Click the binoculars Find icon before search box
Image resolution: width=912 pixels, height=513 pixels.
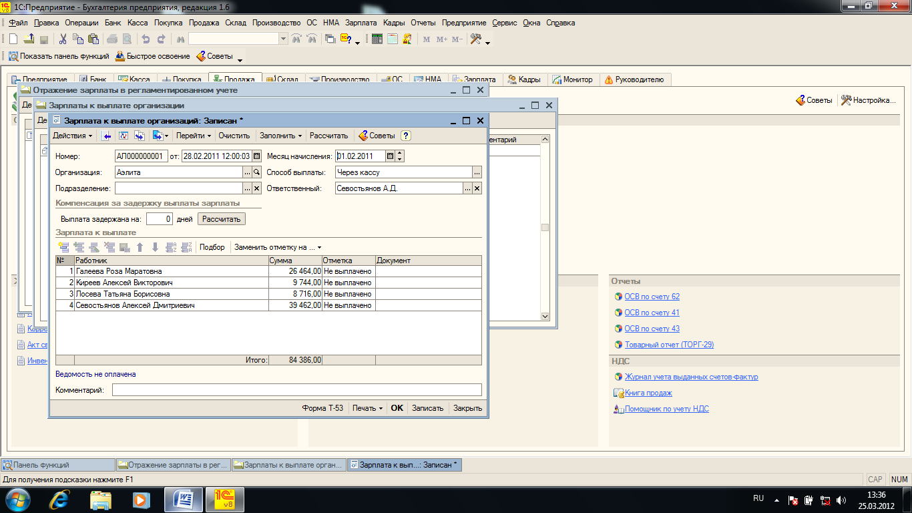pyautogui.click(x=179, y=39)
